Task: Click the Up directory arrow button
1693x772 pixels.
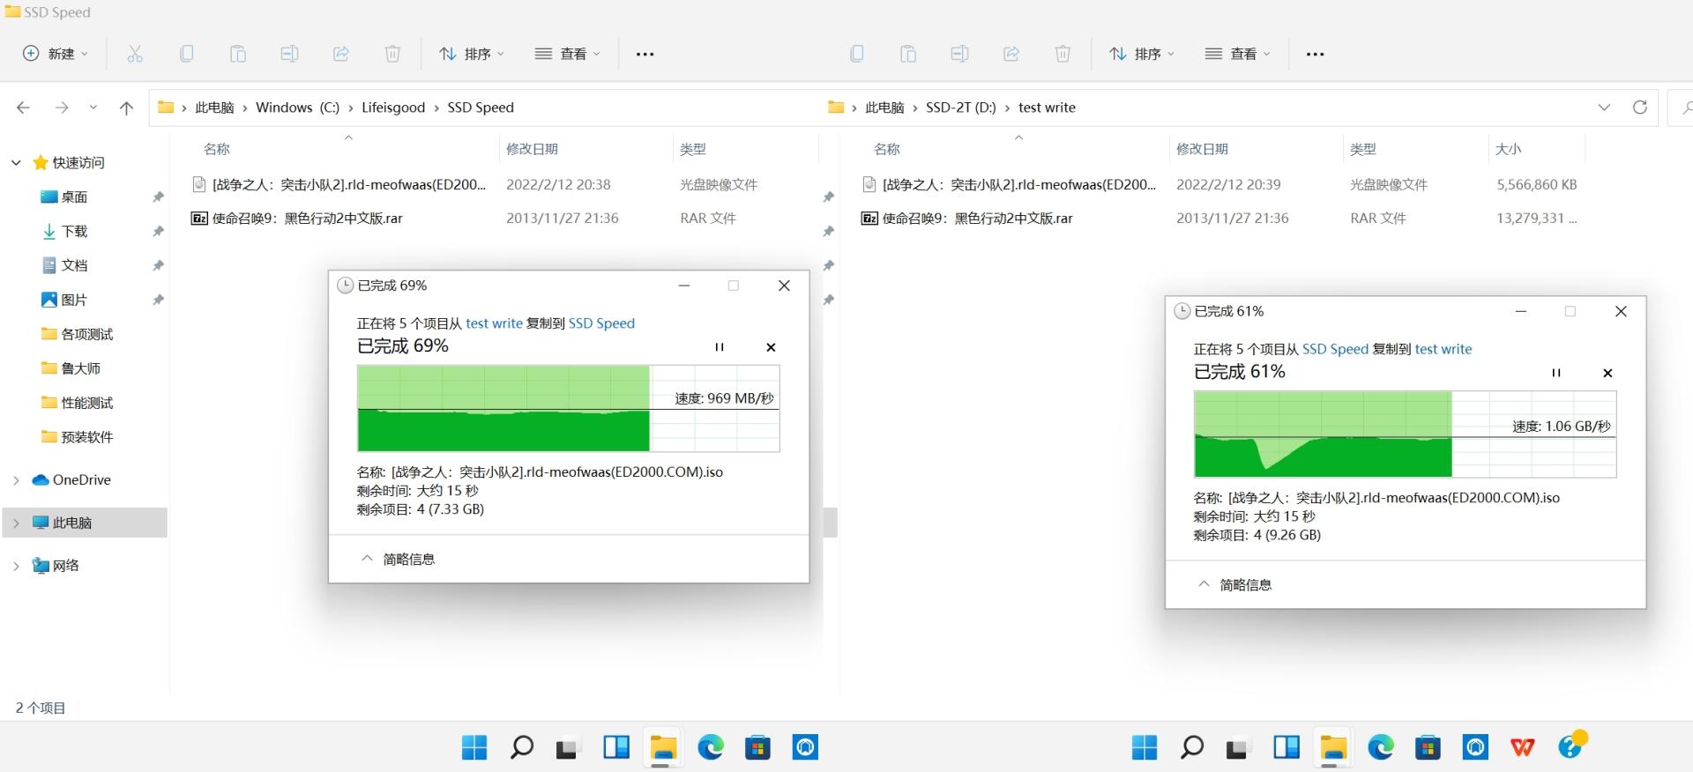Action: click(x=126, y=108)
